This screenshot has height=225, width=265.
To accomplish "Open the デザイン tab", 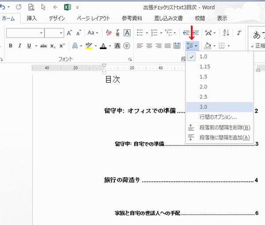I will (x=57, y=18).
